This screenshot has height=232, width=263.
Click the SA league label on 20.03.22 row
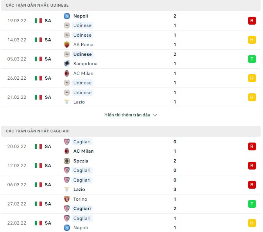pyautogui.click(x=48, y=146)
